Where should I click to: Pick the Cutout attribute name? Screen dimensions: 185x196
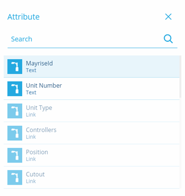click(35, 174)
